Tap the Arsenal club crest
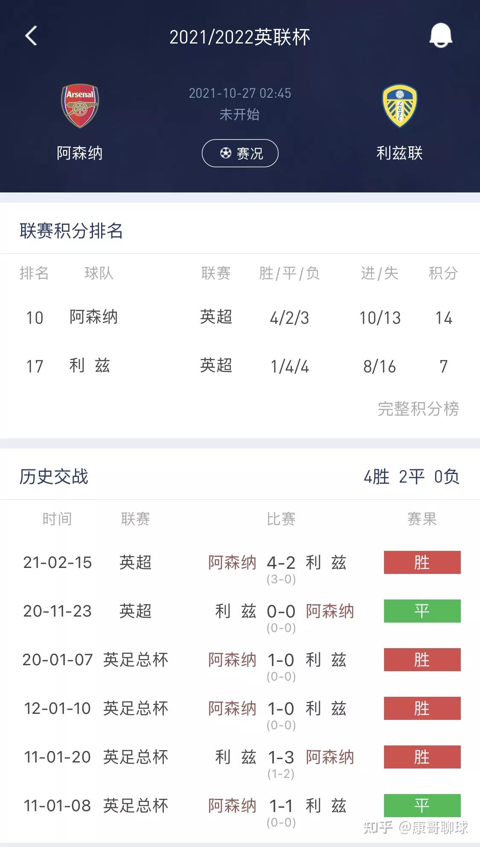Image resolution: width=480 pixels, height=847 pixels. [x=80, y=105]
